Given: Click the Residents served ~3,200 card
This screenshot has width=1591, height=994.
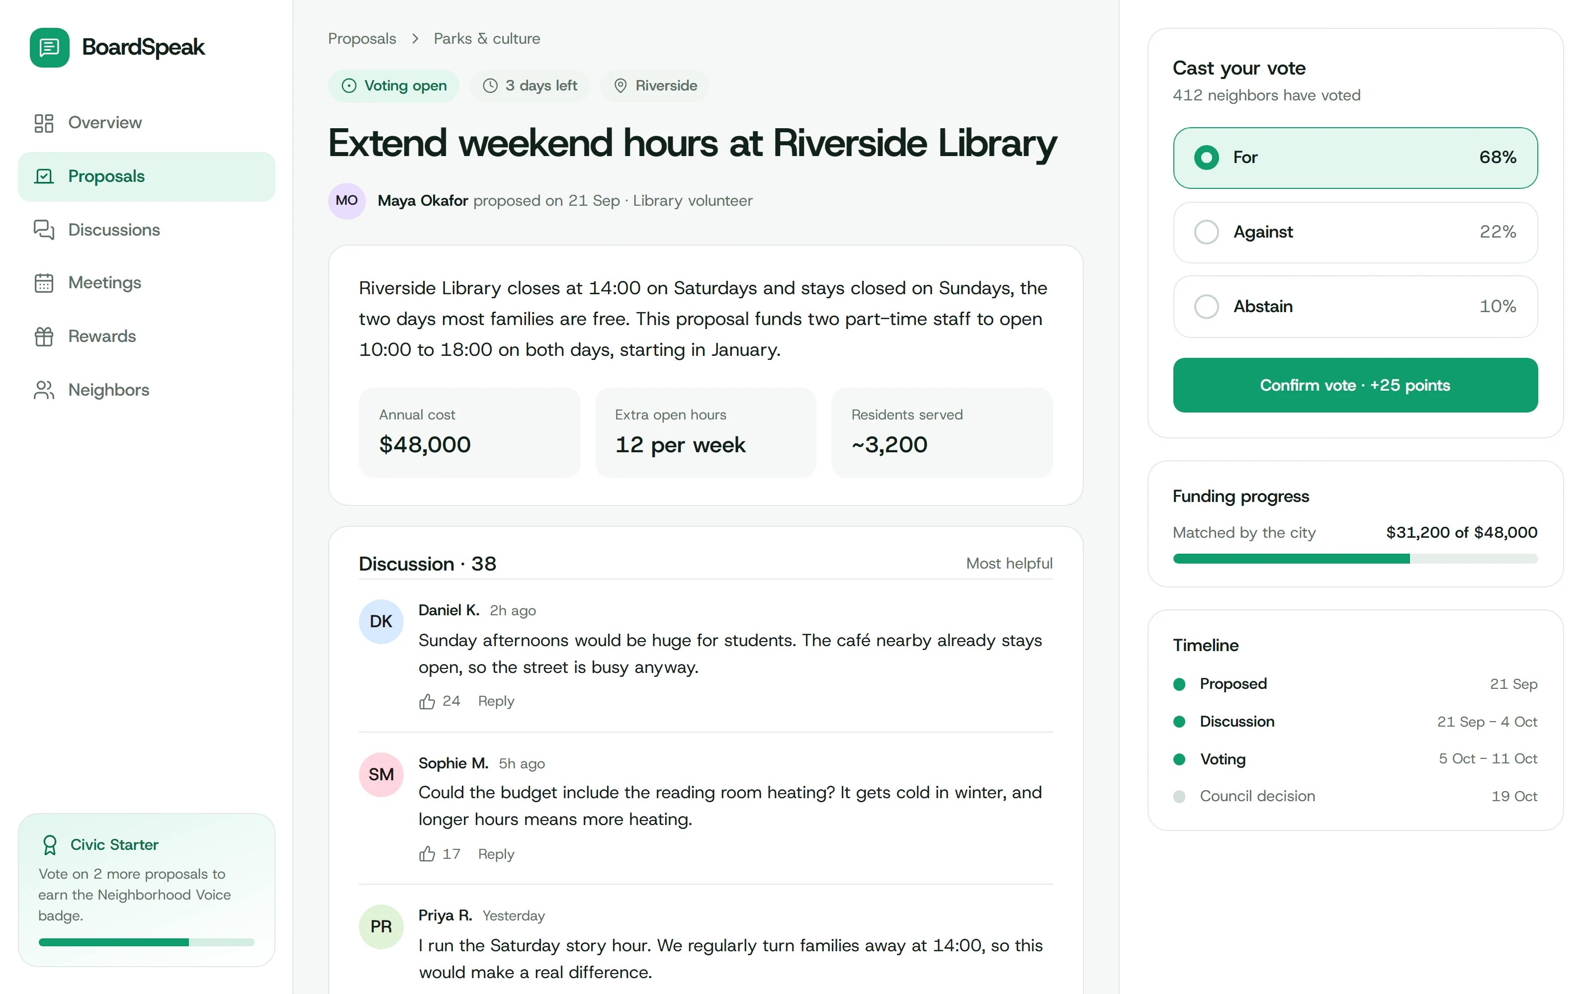Looking at the screenshot, I should tap(942, 432).
